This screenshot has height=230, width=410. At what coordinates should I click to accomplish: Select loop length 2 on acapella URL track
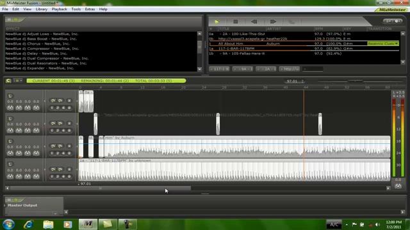click(x=58, y=130)
